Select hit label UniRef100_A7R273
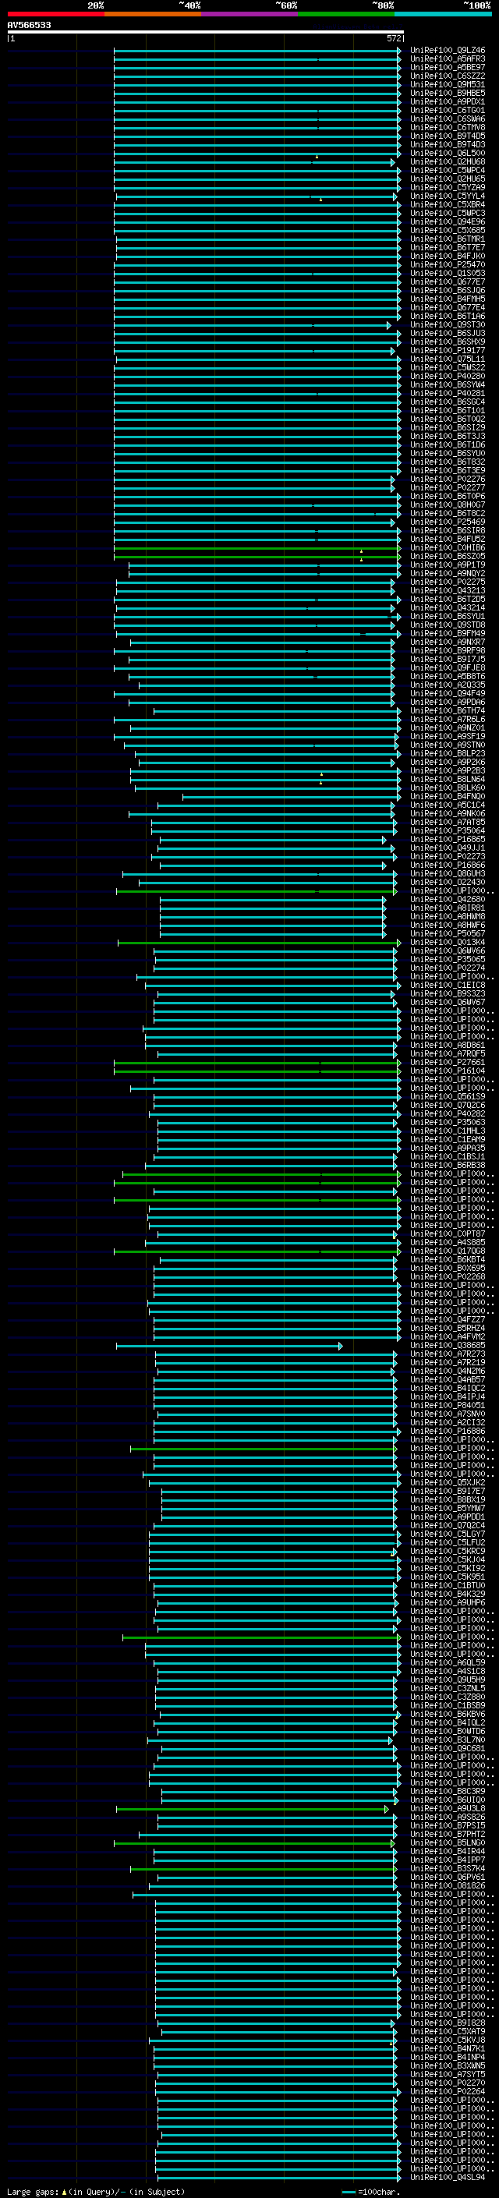The width and height of the screenshot is (499, 2198). pyautogui.click(x=448, y=1354)
